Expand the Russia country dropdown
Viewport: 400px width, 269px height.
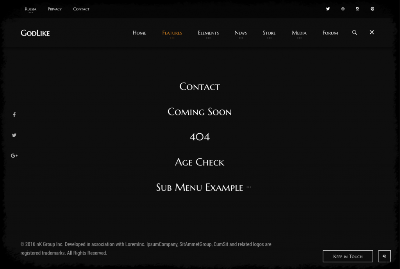[30, 9]
